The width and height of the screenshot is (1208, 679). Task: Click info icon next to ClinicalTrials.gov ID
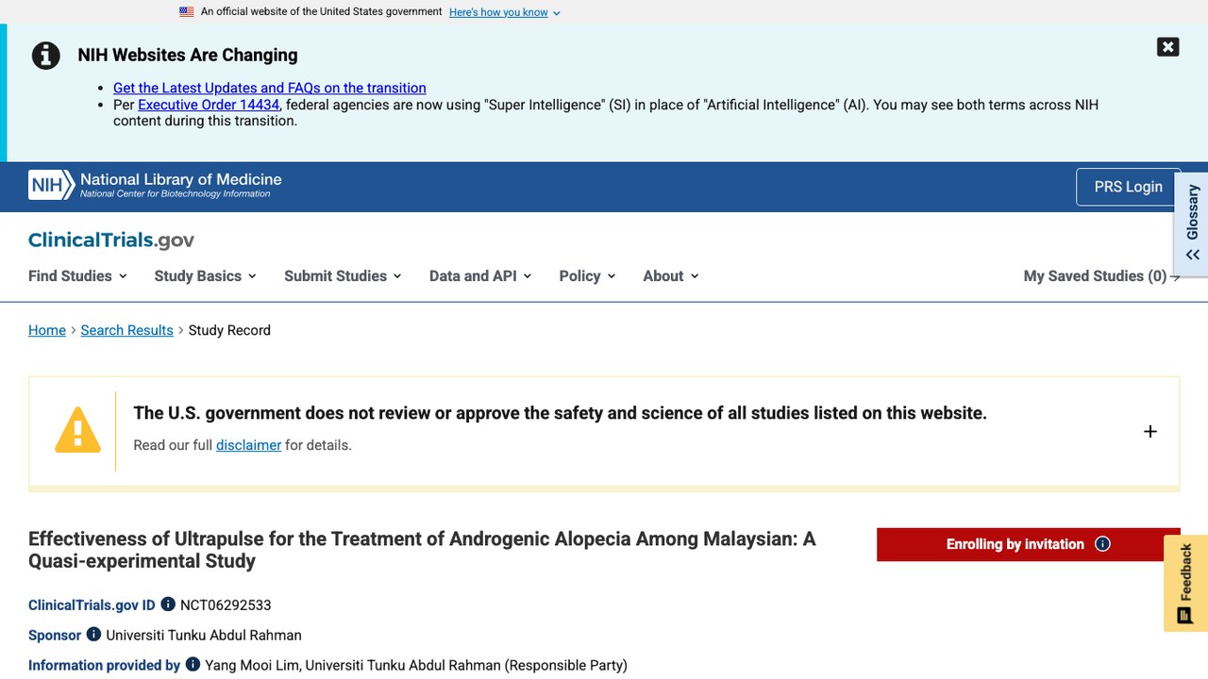[x=168, y=604]
